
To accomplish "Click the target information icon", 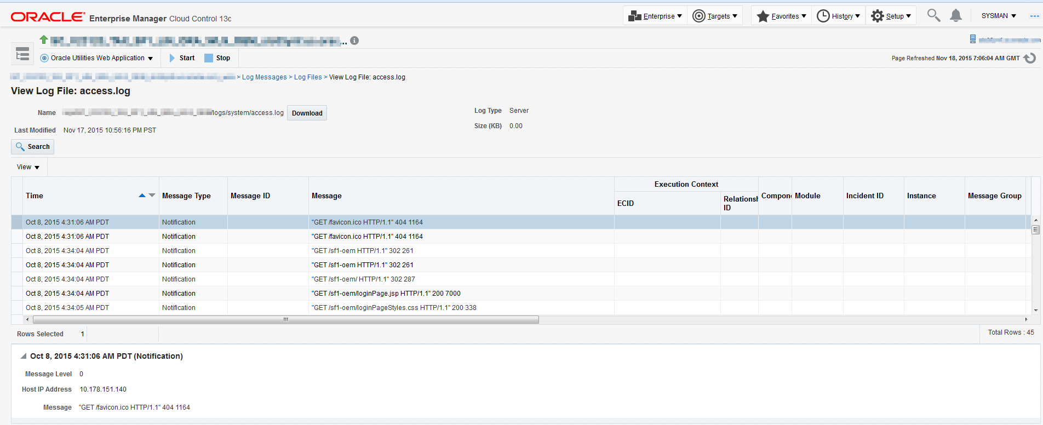I will point(354,41).
